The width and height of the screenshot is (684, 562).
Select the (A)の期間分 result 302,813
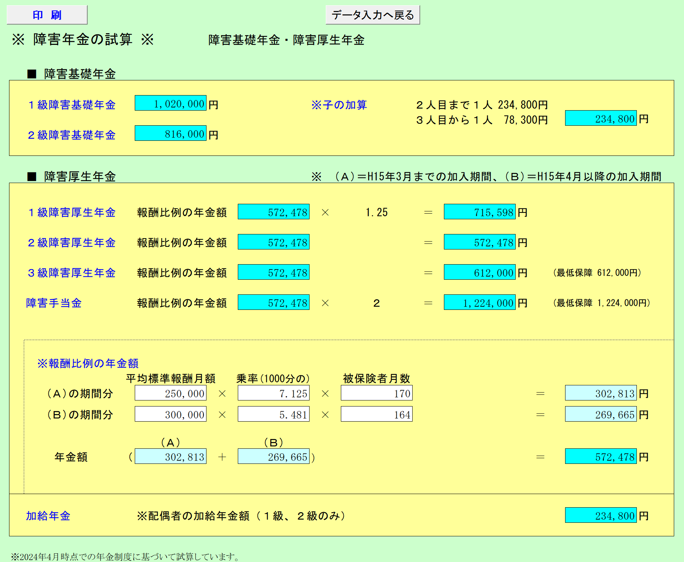(601, 393)
